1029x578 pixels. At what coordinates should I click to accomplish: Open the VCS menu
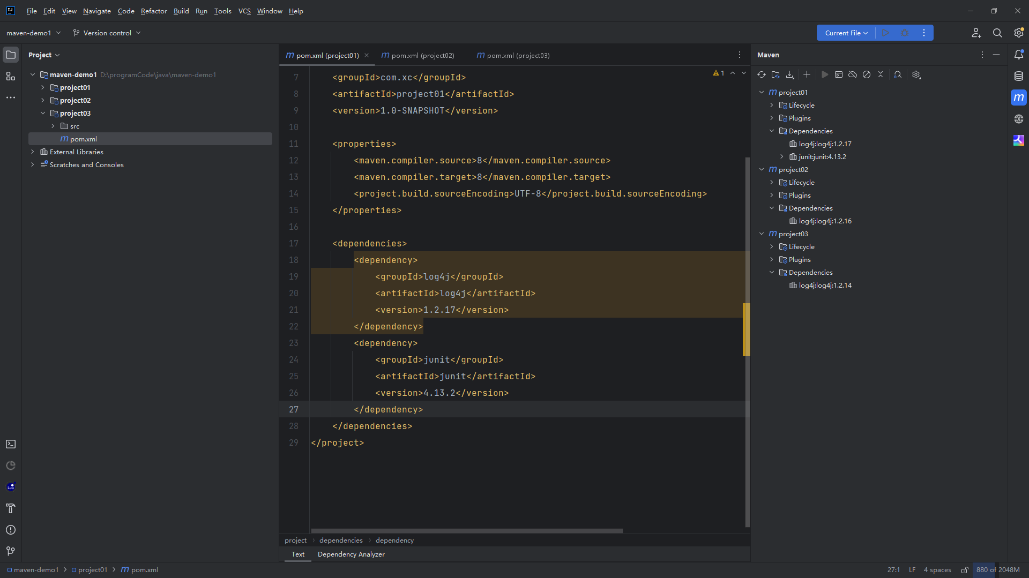pos(244,11)
